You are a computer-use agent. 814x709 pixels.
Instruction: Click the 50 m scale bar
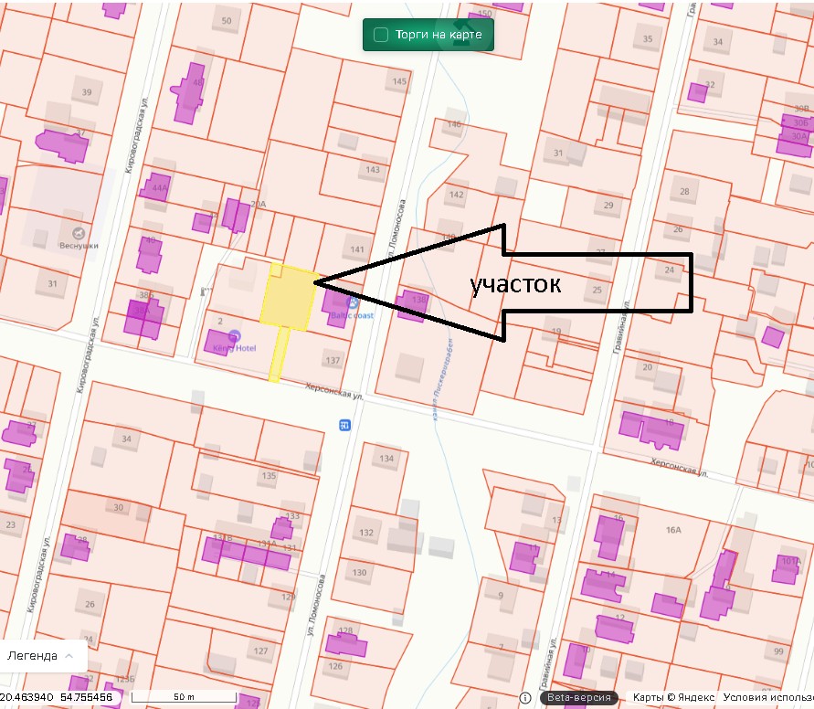[x=184, y=697]
